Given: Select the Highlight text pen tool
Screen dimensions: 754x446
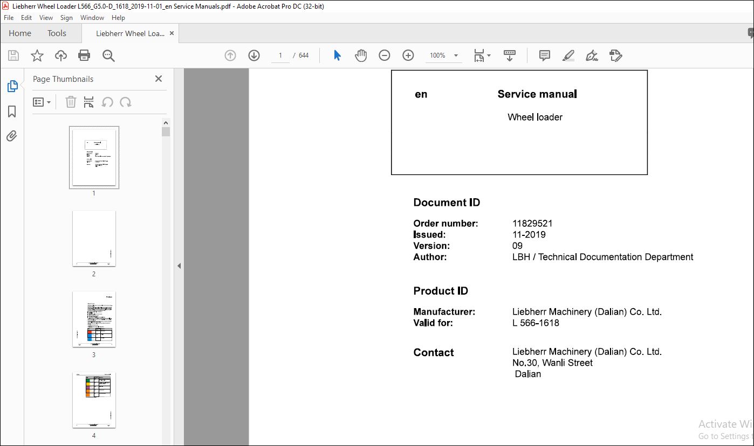Looking at the screenshot, I should point(568,55).
